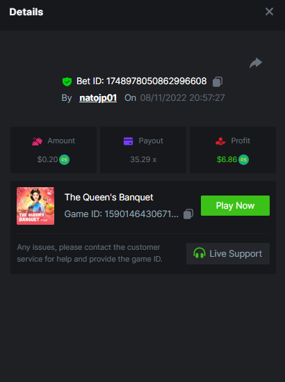Click the R$ coin beside $6.86 profit
This screenshot has width=285, height=382.
(243, 160)
